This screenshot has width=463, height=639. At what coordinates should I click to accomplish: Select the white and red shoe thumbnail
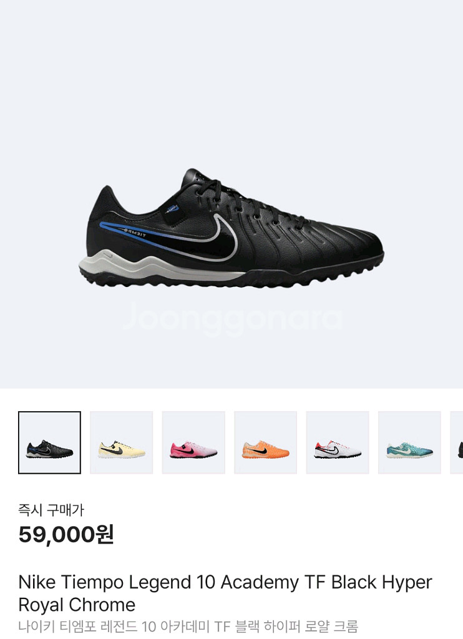(x=338, y=442)
